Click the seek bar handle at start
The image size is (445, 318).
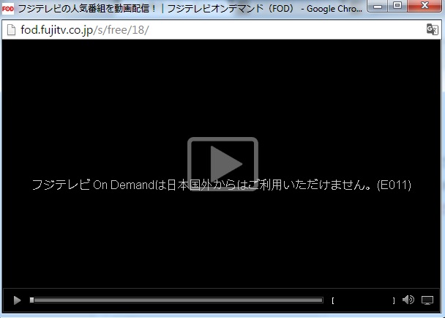tap(31, 300)
